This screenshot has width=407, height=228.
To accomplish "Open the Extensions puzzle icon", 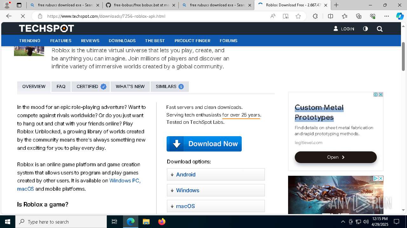I will click(x=315, y=16).
